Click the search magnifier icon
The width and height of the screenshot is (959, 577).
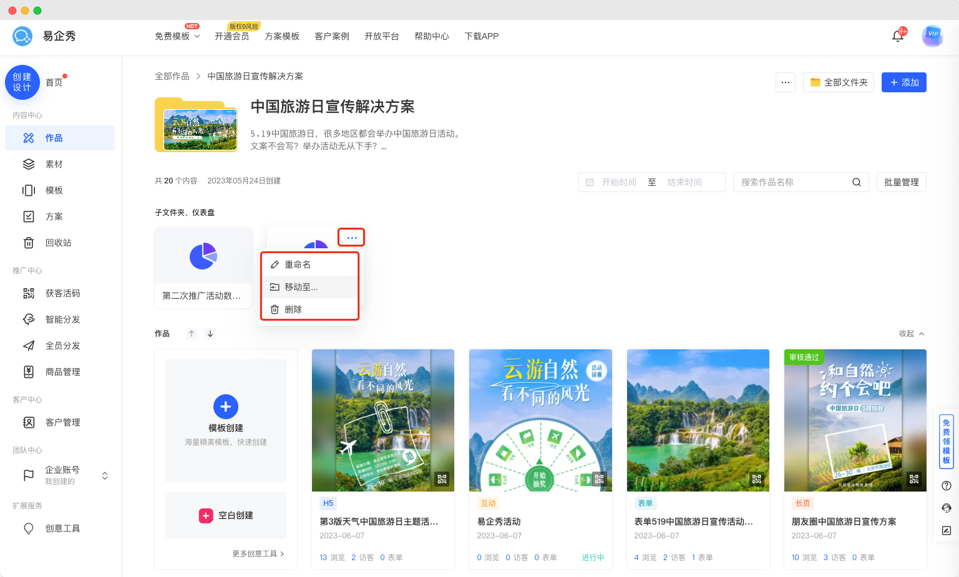coord(856,182)
